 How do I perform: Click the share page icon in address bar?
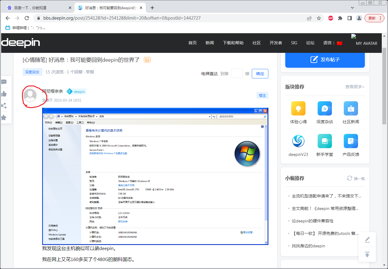tap(309, 18)
